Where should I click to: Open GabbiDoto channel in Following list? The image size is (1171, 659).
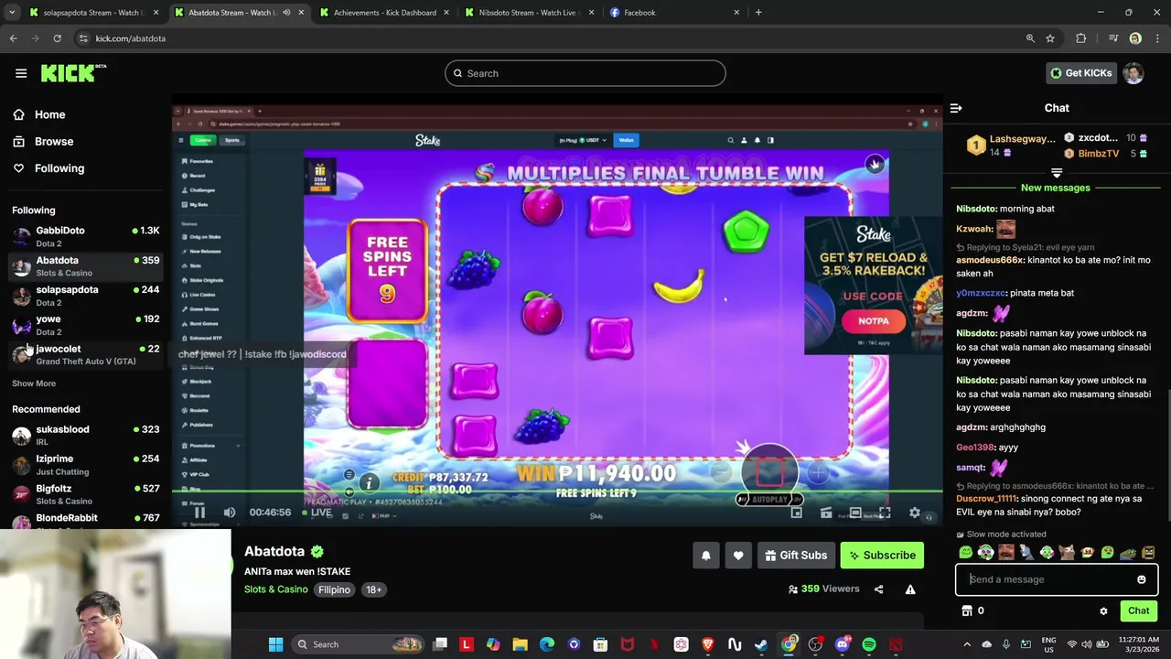(86, 236)
